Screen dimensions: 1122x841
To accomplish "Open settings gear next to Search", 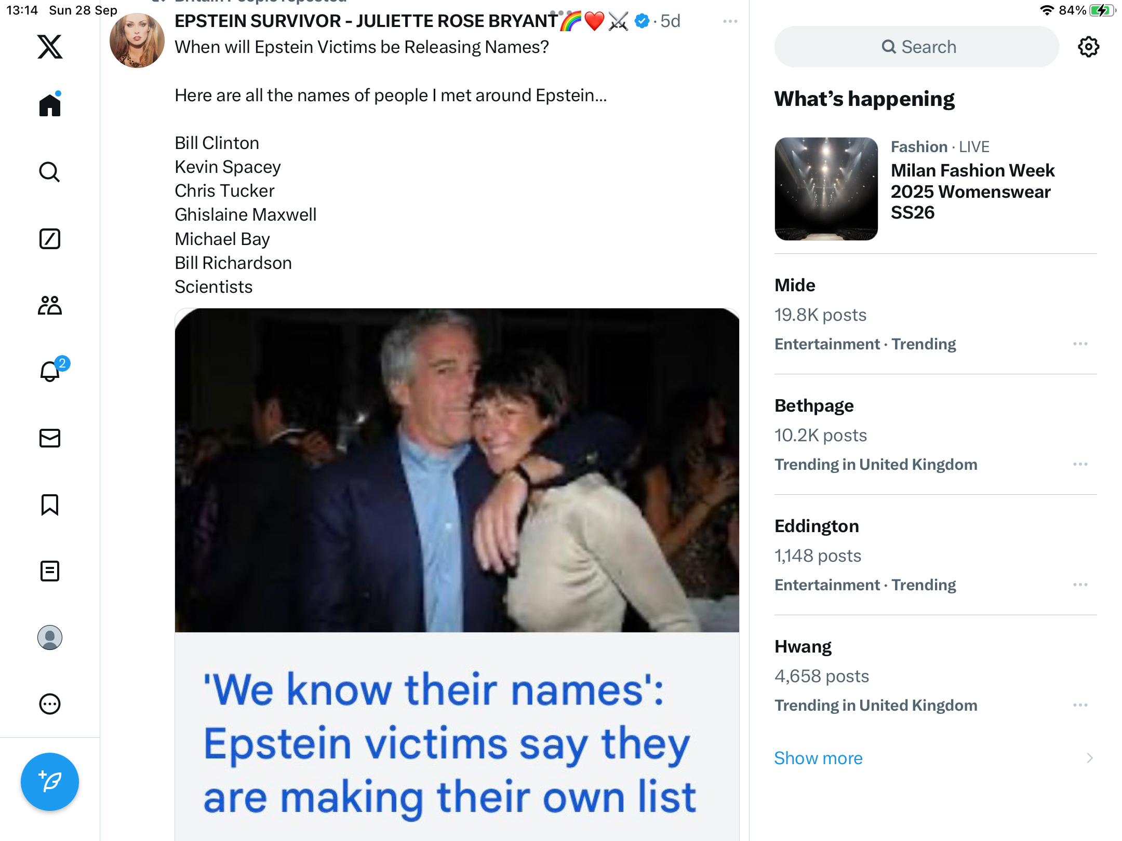I will (x=1088, y=47).
